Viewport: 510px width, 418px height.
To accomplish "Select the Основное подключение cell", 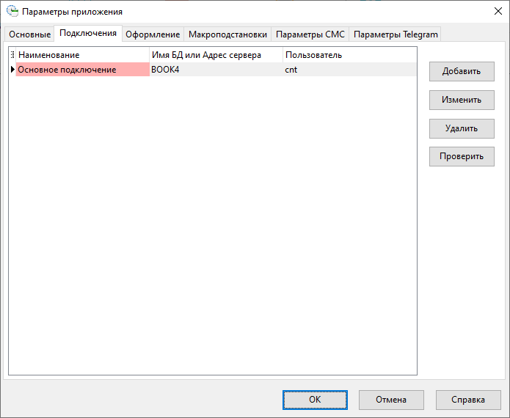I will (x=83, y=70).
